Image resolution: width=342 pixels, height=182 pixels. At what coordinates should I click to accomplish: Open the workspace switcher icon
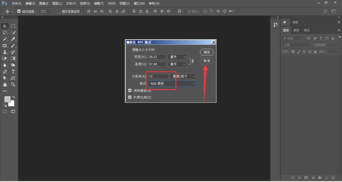click(x=334, y=11)
